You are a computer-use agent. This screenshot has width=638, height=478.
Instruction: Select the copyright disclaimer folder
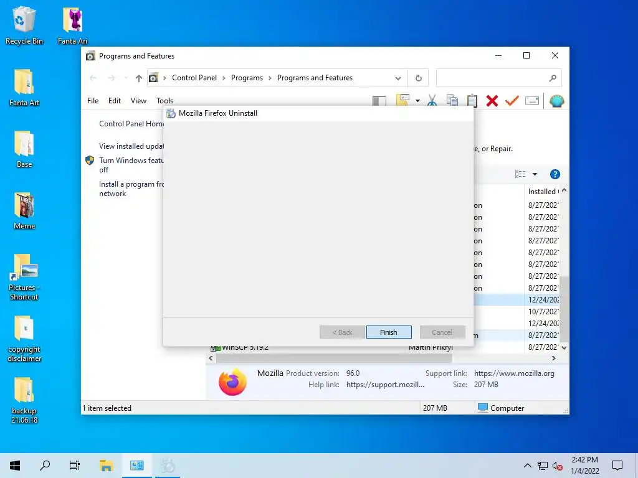point(24,339)
